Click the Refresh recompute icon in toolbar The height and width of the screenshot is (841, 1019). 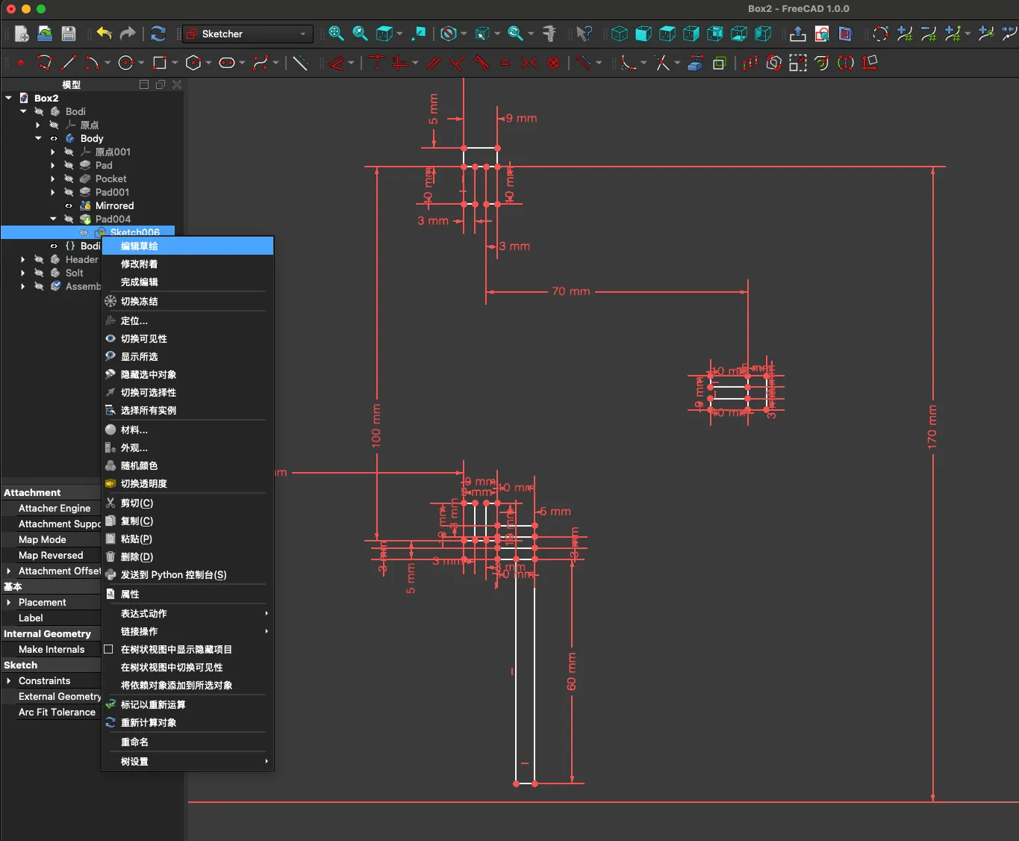158,34
